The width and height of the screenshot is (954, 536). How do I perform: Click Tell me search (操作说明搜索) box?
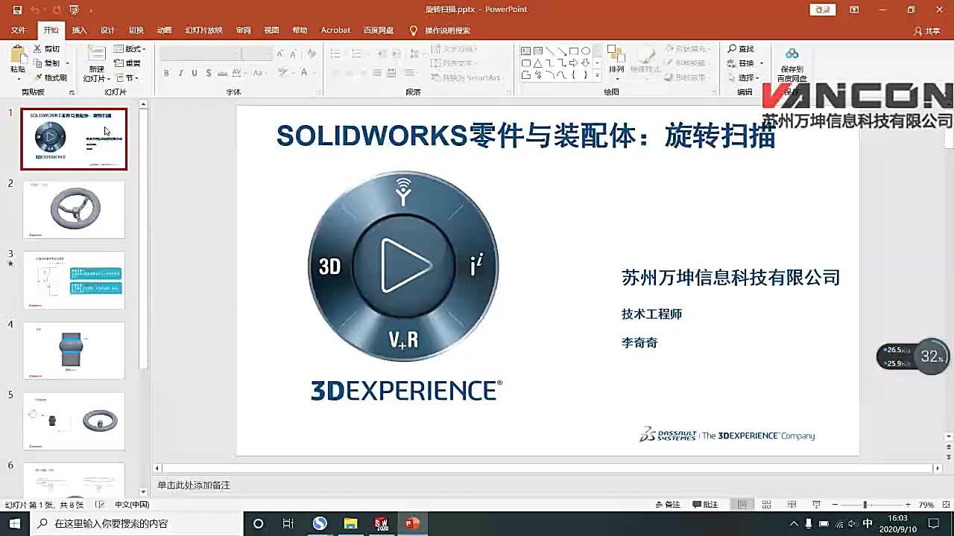tap(440, 31)
